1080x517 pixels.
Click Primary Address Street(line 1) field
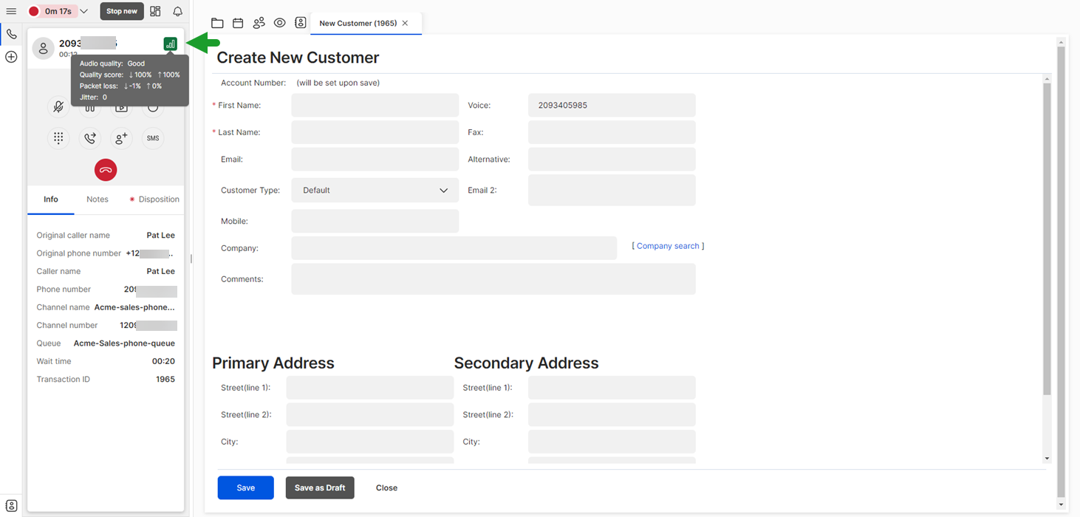click(x=370, y=388)
